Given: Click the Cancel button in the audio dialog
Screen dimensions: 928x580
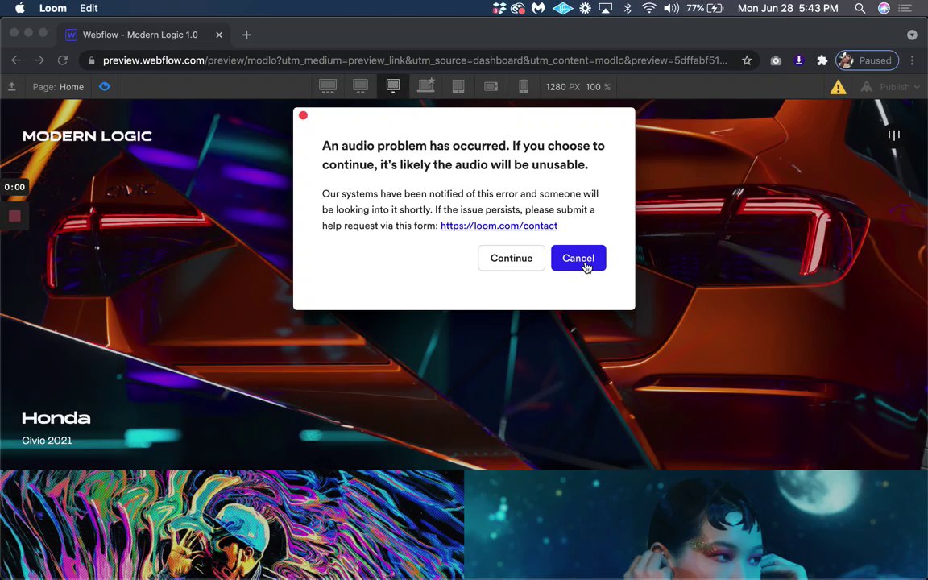Looking at the screenshot, I should coord(578,258).
